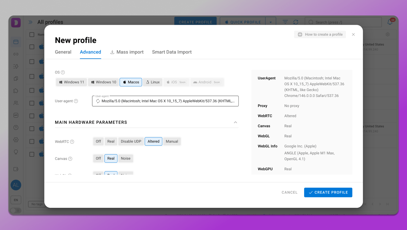The image size is (407, 230).
Task: Click the Create Profile button in dialog
Action: coord(328,193)
